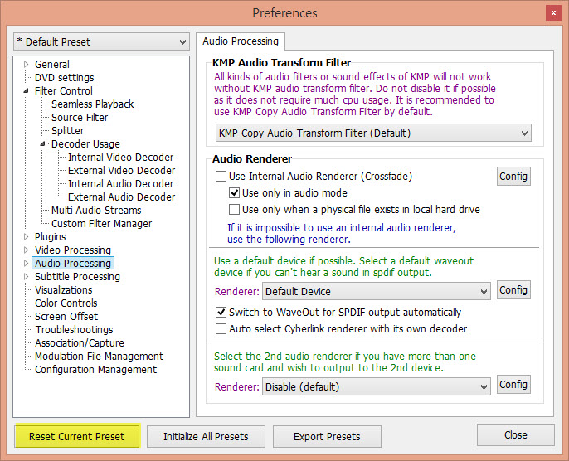
Task: Enable Use Internal Audio Renderer (Crossfade) checkbox
Action: [221, 177]
